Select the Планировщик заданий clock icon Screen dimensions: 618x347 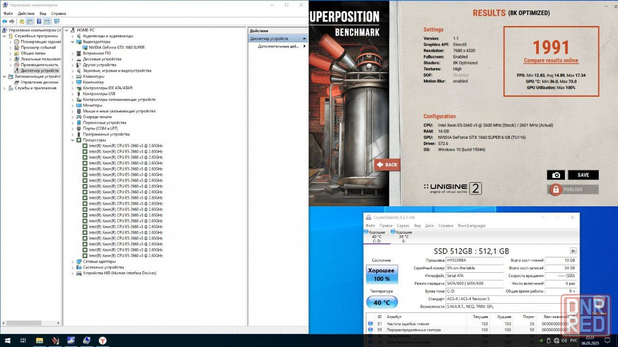point(17,41)
